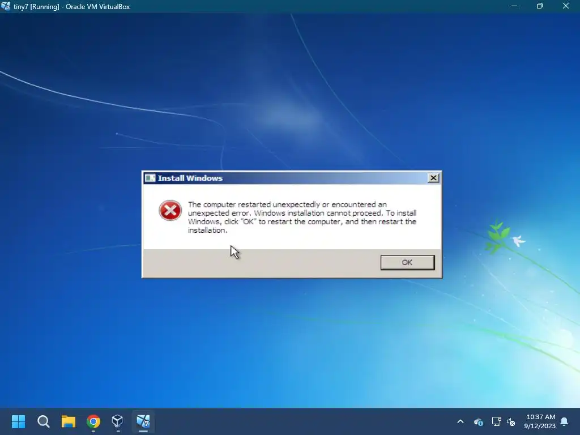580x435 pixels.
Task: Click OK in the Install Windows dialog
Action: pyautogui.click(x=407, y=262)
